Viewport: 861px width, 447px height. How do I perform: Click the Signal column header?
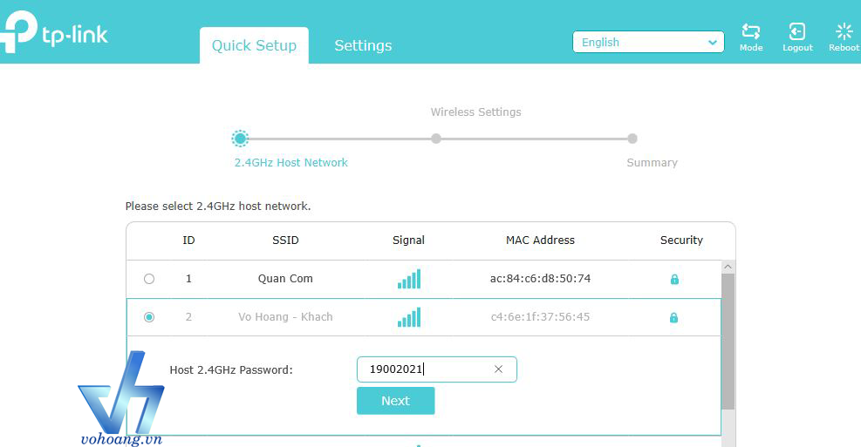(x=408, y=240)
